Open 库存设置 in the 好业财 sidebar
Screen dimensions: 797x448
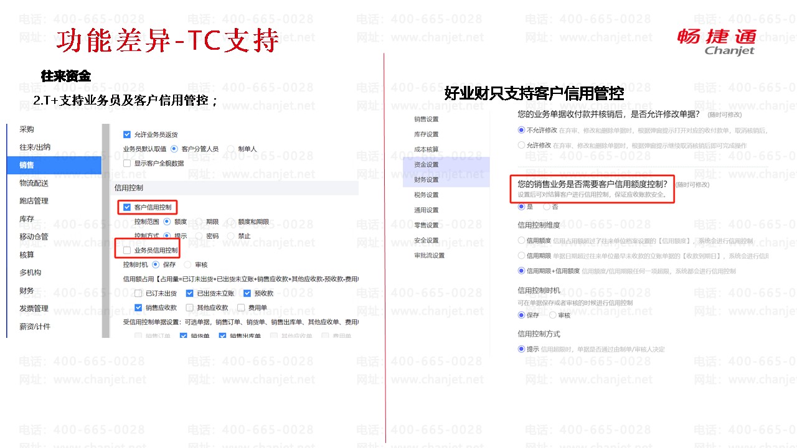(426, 134)
